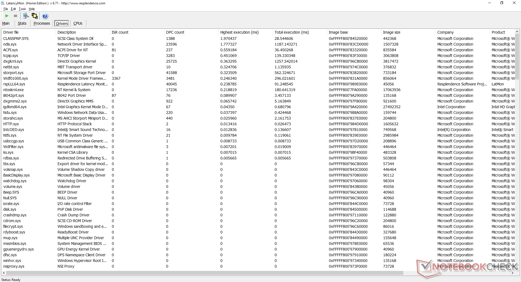Image resolution: width=521 pixels, height=282 pixels.
Task: Select the IntcOED.sys driver row
Action: pos(258,130)
